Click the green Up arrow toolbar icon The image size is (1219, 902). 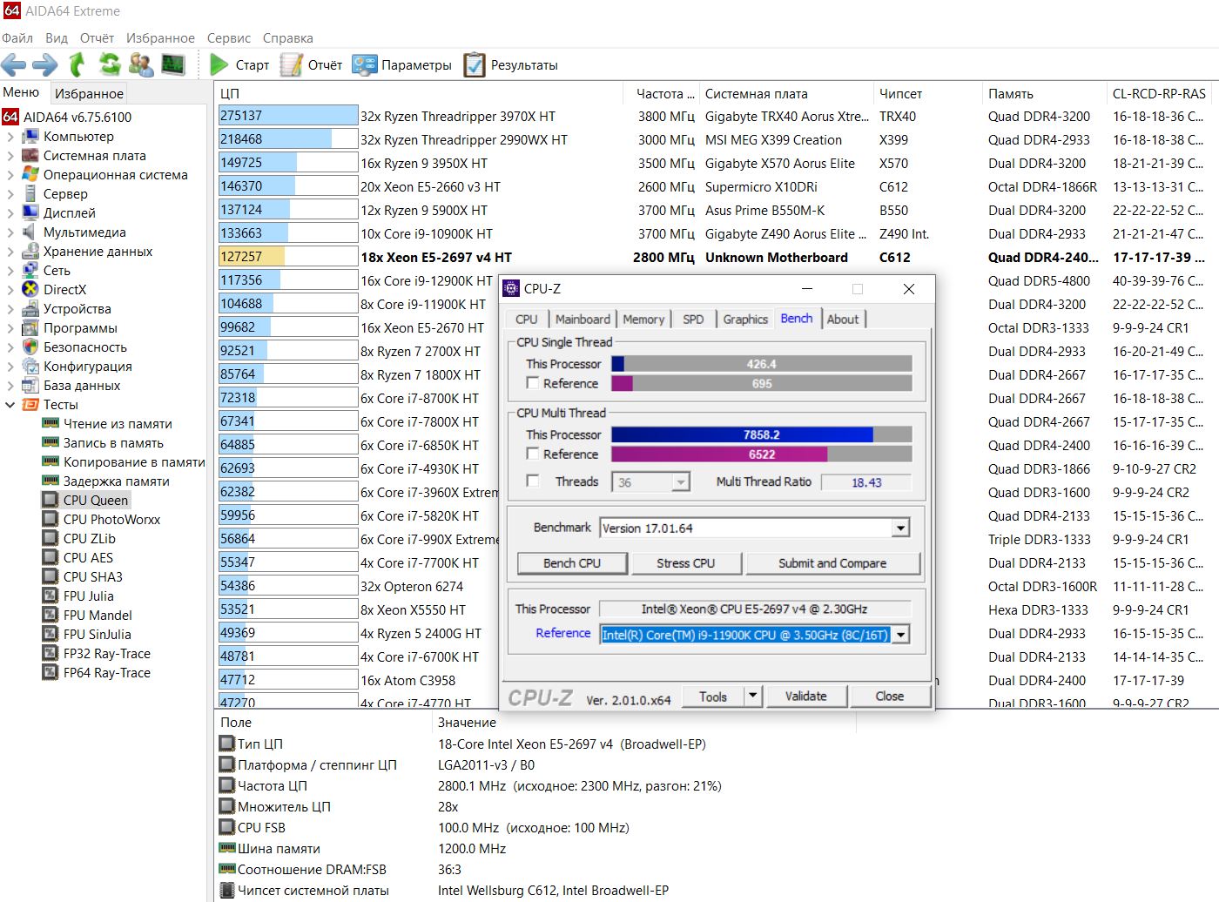click(x=77, y=64)
